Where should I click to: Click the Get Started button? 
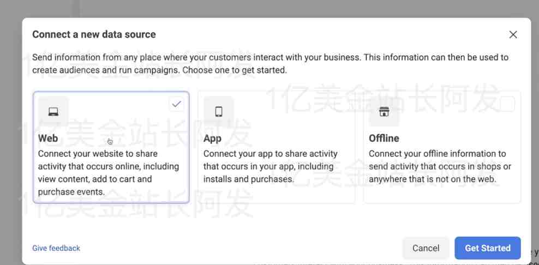pyautogui.click(x=487, y=248)
